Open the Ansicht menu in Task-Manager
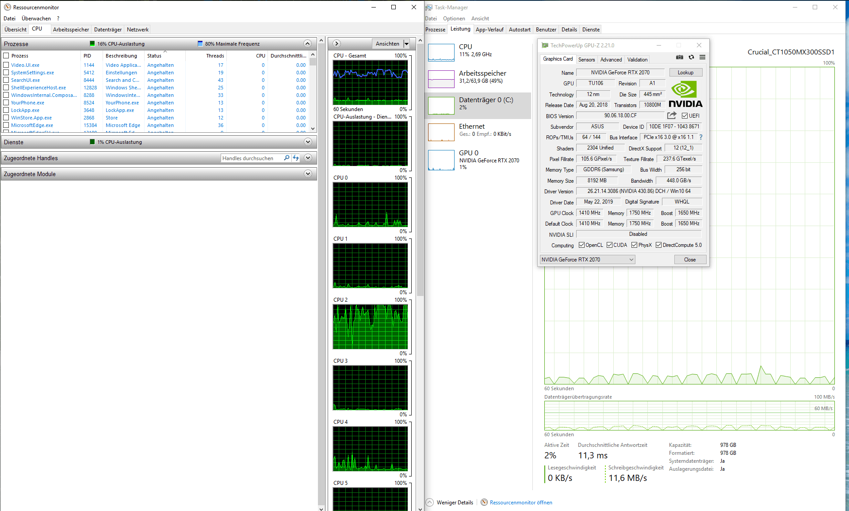Screen dimensions: 849x511 click(x=480, y=19)
